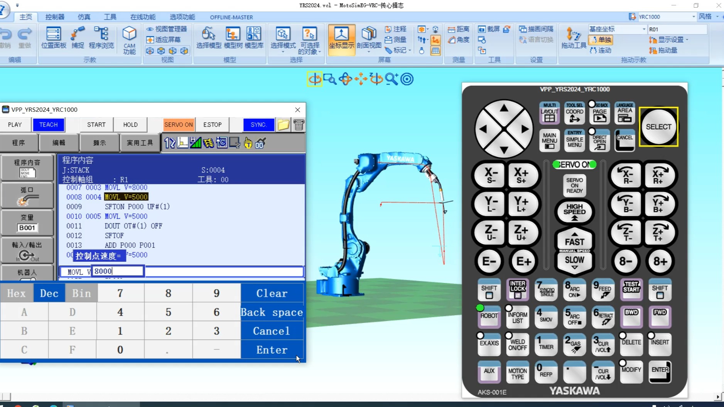The height and width of the screenshot is (407, 724).
Task: Select Dec number format
Action: [49, 293]
